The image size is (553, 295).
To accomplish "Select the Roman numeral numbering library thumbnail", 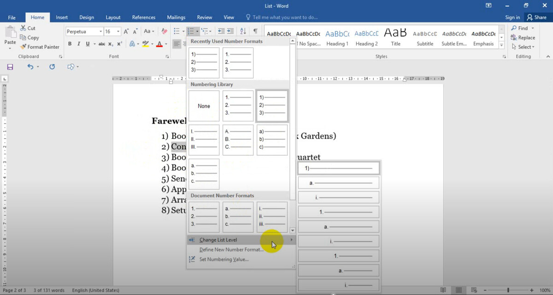I will 204,140.
